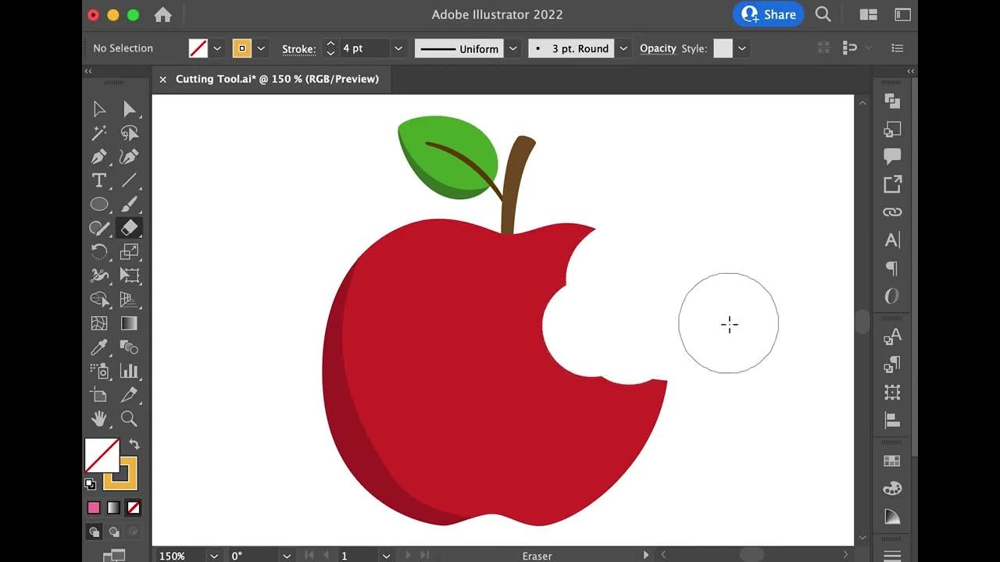Select the Selection tool (black arrow)
This screenshot has width=1000, height=562.
(x=99, y=109)
